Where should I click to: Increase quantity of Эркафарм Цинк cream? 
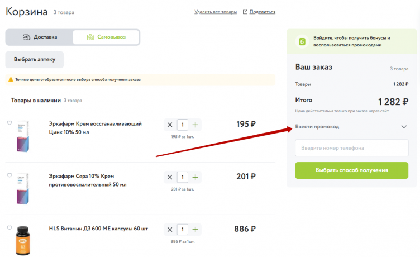coord(195,125)
